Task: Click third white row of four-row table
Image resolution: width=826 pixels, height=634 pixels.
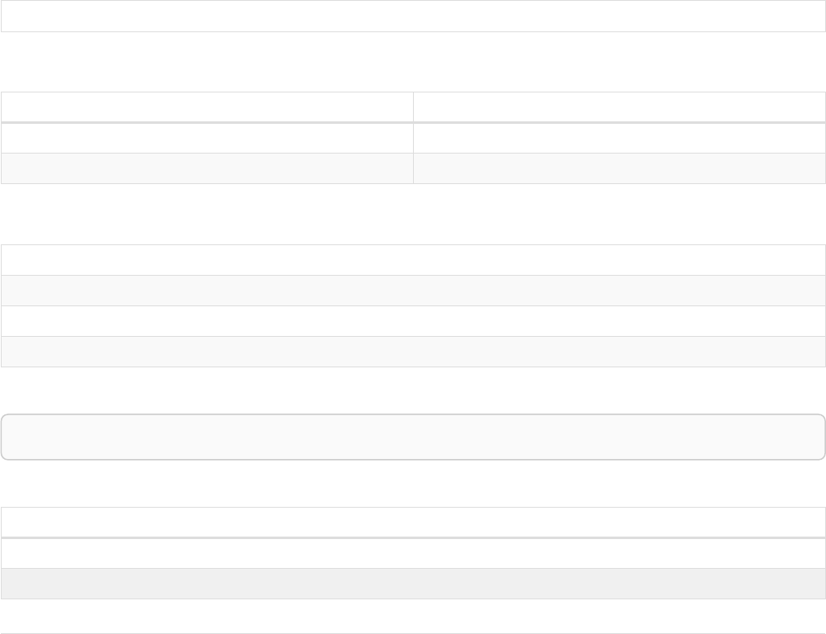Action: tap(413, 321)
